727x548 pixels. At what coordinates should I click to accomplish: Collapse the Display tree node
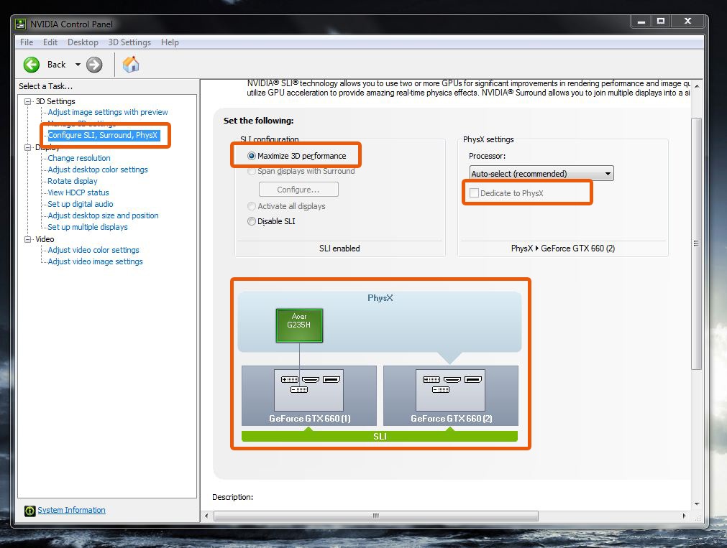[28, 147]
